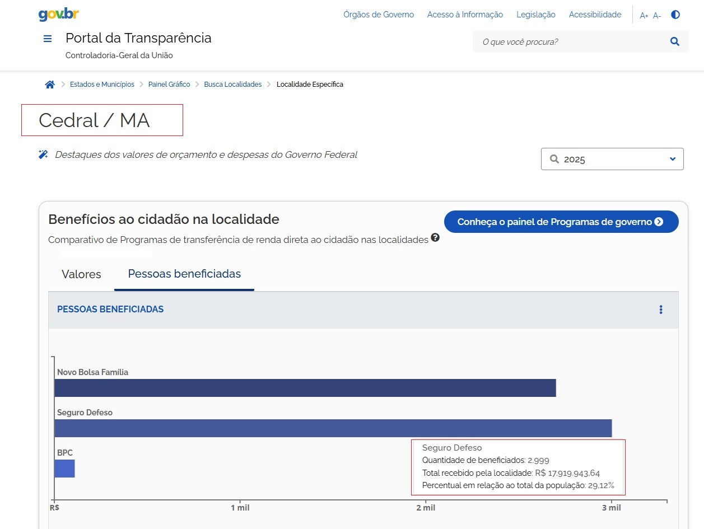Click the gov.br logo

(59, 15)
